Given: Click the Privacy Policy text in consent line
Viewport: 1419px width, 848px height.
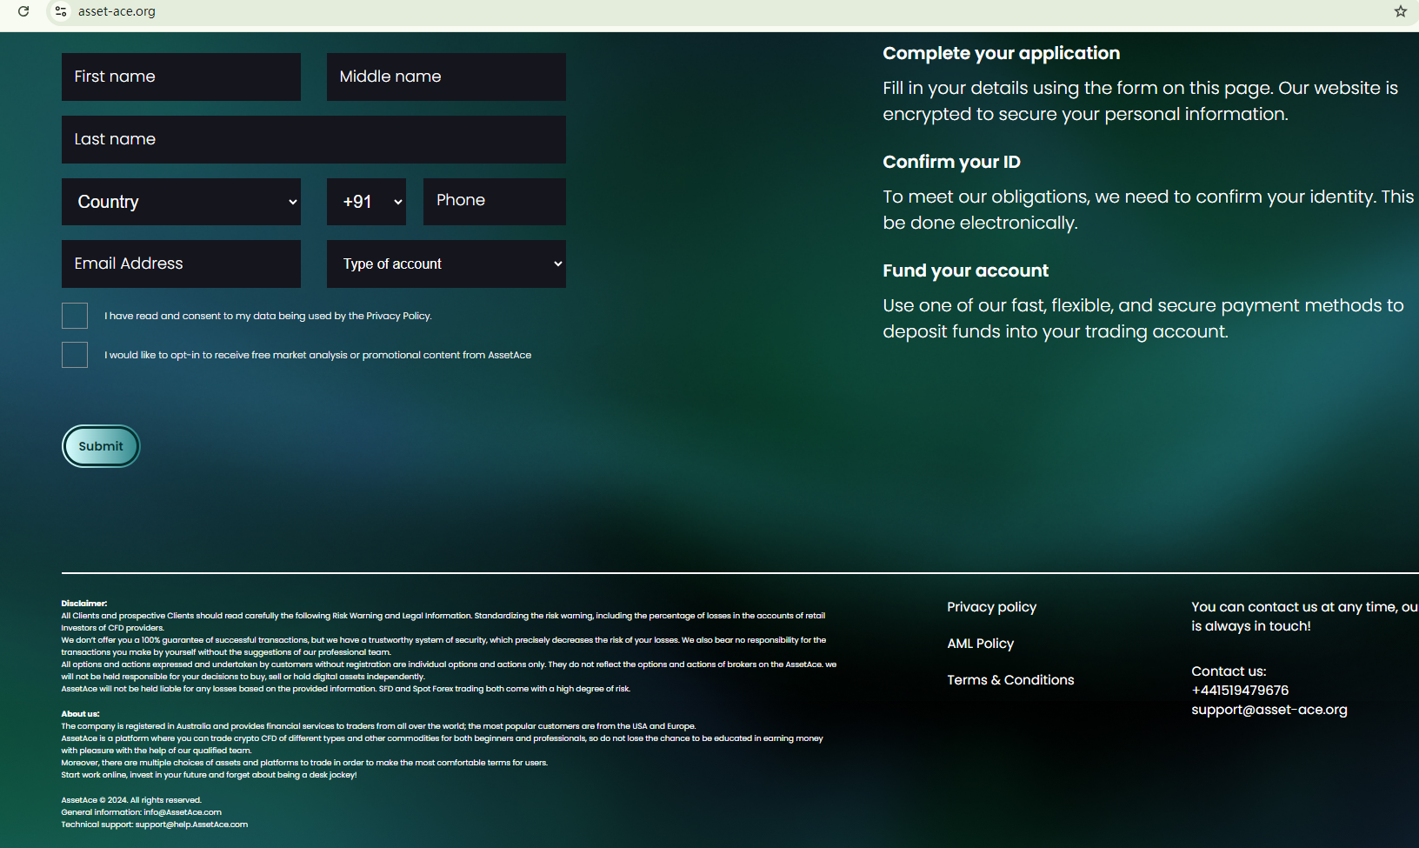Looking at the screenshot, I should tap(397, 316).
